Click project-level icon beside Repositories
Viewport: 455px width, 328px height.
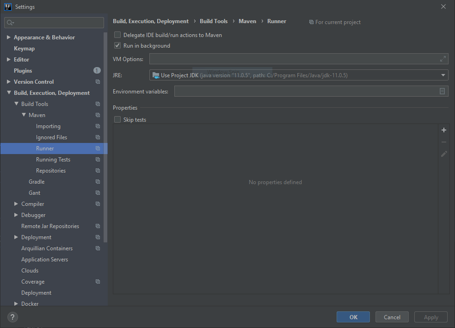pos(98,171)
